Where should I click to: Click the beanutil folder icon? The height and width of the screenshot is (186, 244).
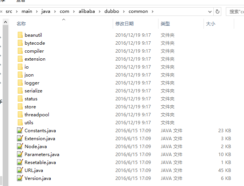tap(20, 35)
